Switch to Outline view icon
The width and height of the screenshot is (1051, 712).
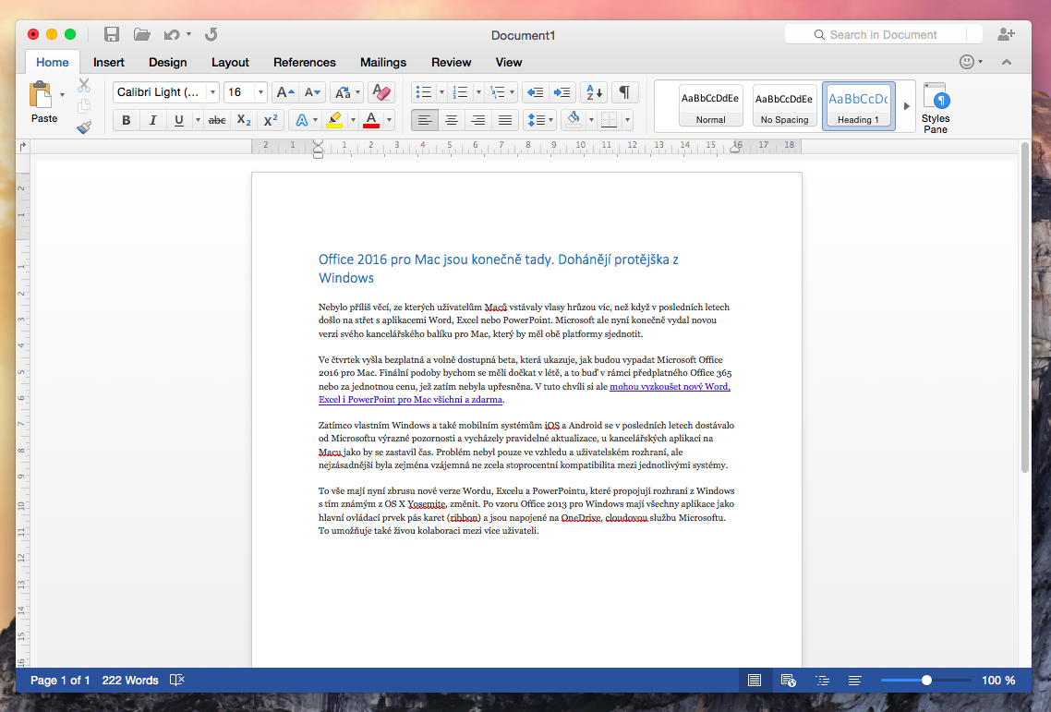click(822, 680)
